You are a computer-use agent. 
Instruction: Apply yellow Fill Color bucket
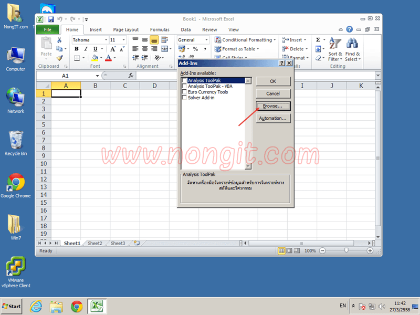[x=95, y=58]
